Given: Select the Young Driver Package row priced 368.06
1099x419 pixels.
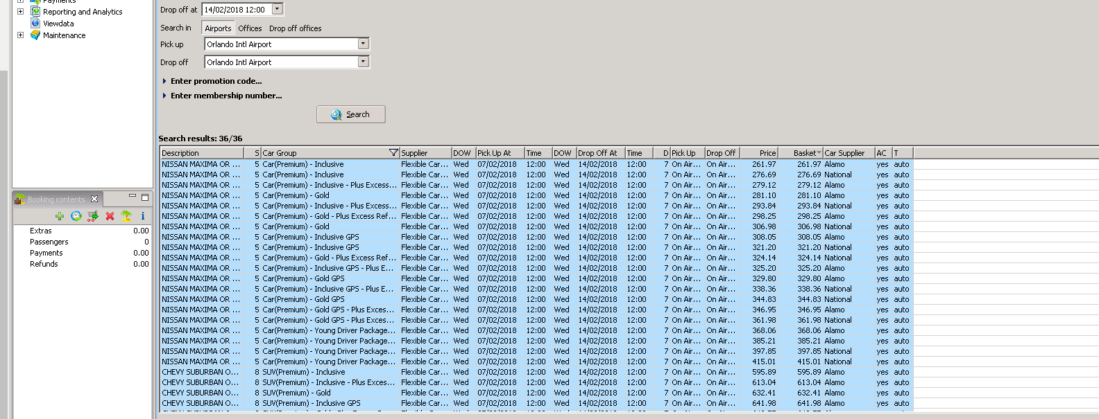Looking at the screenshot, I should pos(536,330).
